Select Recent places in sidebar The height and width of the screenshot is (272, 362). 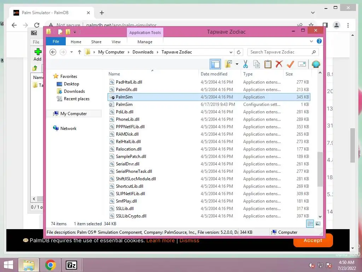click(77, 99)
